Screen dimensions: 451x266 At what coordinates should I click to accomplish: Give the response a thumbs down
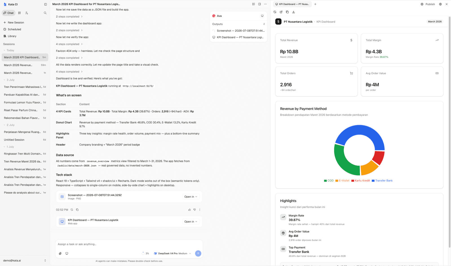click(x=194, y=210)
